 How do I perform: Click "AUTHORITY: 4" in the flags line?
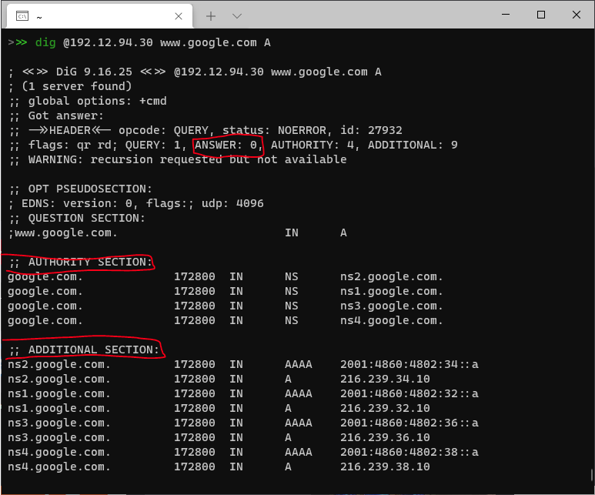[x=313, y=145]
